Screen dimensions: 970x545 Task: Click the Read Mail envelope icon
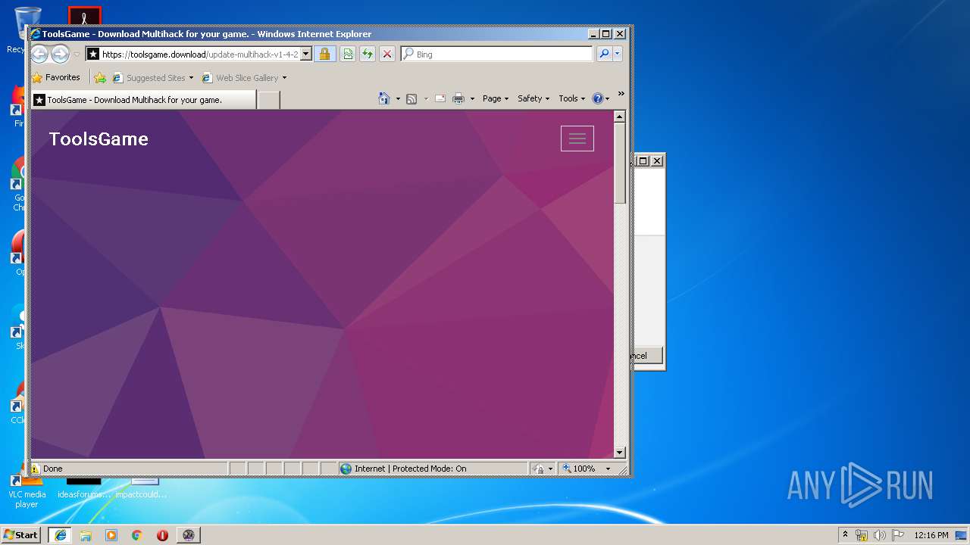click(x=440, y=99)
